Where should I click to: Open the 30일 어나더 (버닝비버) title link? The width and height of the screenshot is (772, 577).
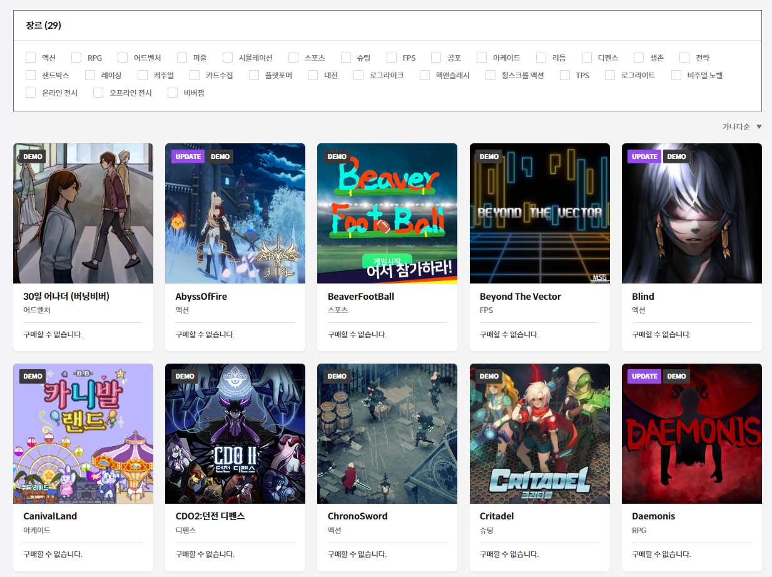tap(66, 296)
